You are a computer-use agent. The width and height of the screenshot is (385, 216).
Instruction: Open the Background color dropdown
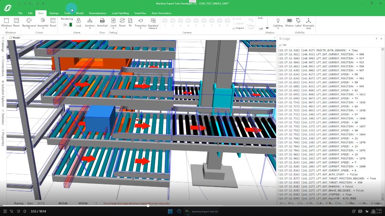pyautogui.click(x=29, y=23)
